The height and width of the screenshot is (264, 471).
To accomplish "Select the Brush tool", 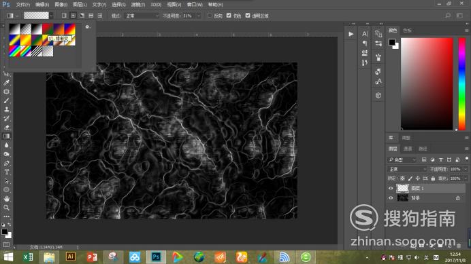I will pyautogui.click(x=6, y=100).
